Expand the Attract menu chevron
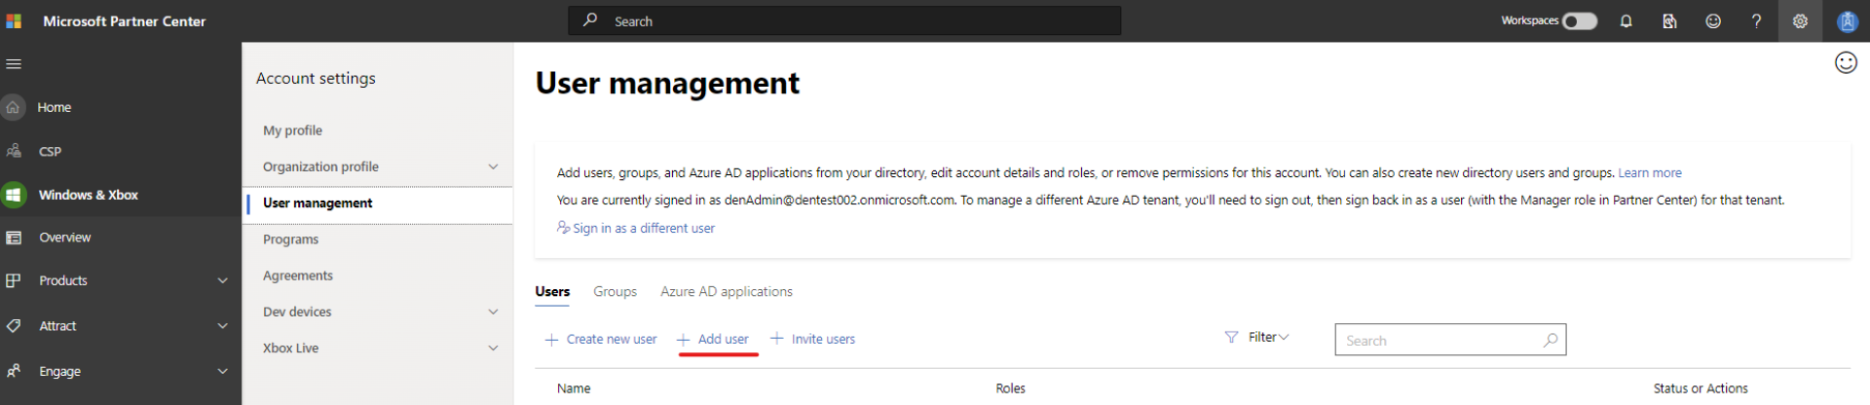Viewport: 1870px width, 405px height. click(x=222, y=326)
